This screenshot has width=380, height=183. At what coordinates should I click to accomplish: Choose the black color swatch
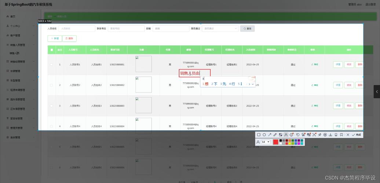(x=281, y=141)
